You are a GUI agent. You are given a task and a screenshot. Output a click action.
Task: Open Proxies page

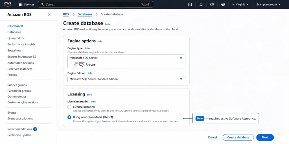coord(12,75)
